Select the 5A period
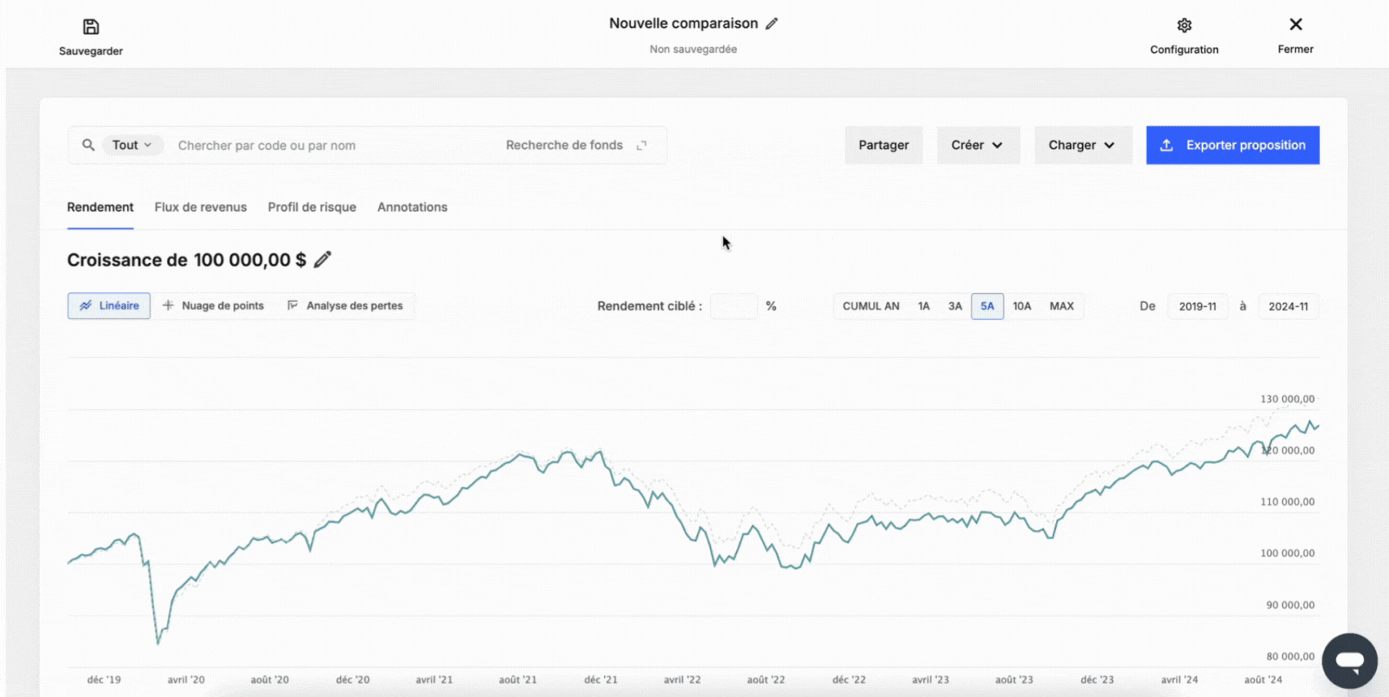Screen dimensions: 1389x697 pyautogui.click(x=987, y=306)
